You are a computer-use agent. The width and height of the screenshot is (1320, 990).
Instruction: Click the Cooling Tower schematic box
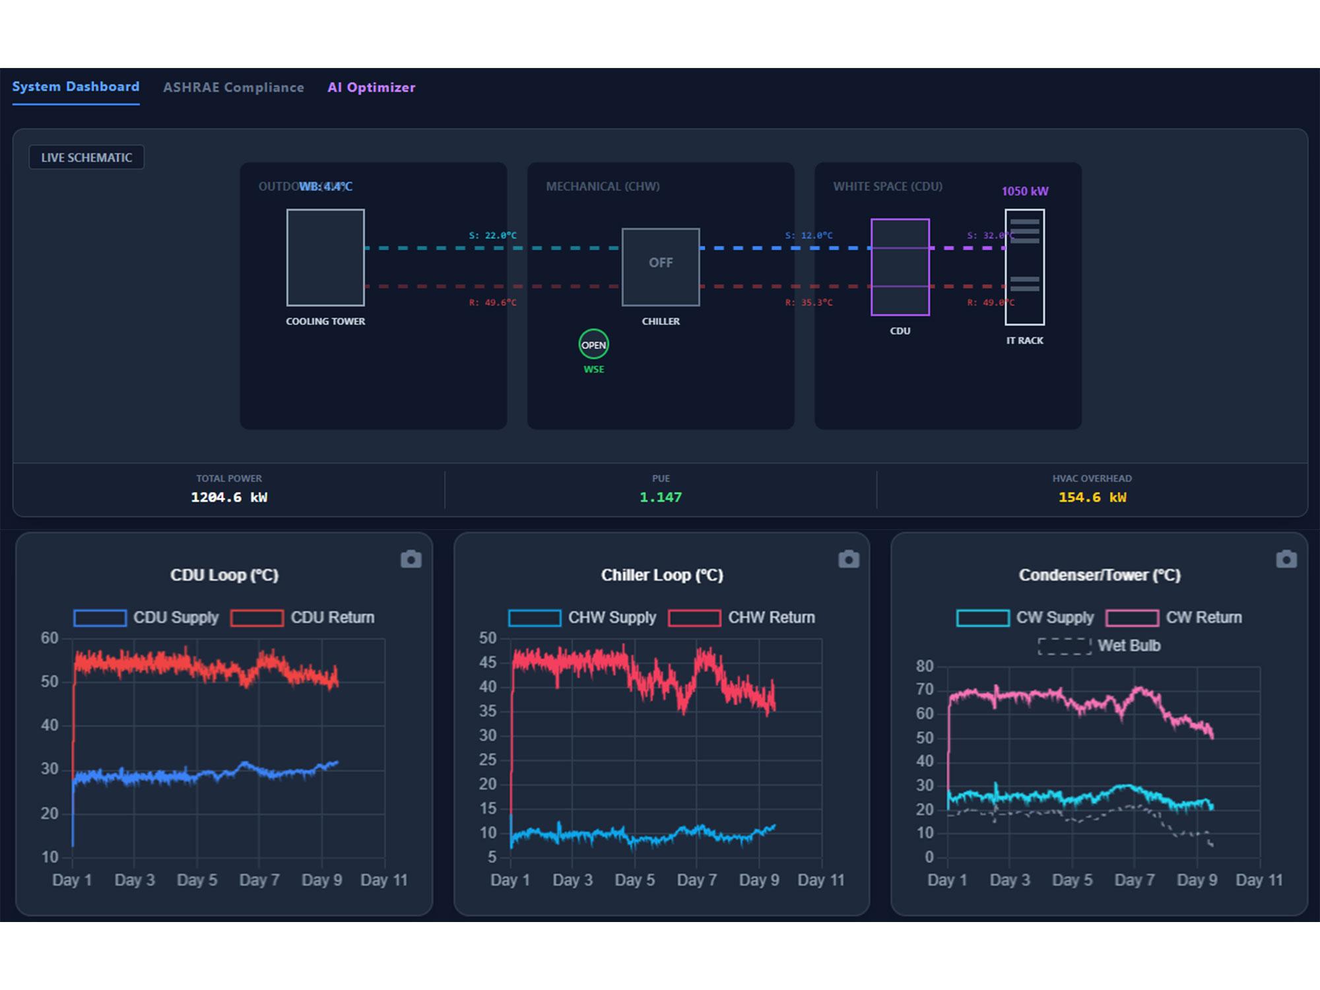325,257
